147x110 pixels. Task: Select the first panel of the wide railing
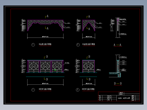(33, 67)
